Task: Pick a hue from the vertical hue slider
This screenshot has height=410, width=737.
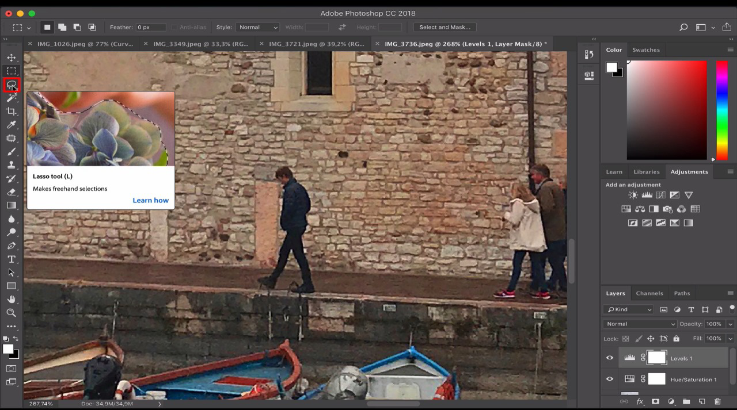Action: 721,110
